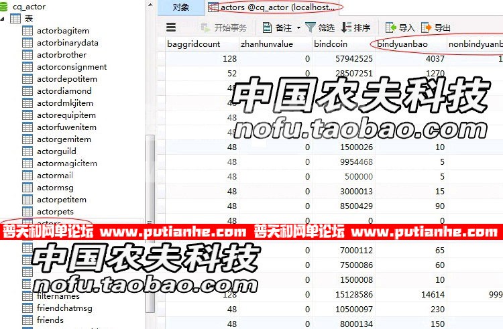The width and height of the screenshot is (503, 329).
Task: Select the cq_actor database icon
Action: 4,7
